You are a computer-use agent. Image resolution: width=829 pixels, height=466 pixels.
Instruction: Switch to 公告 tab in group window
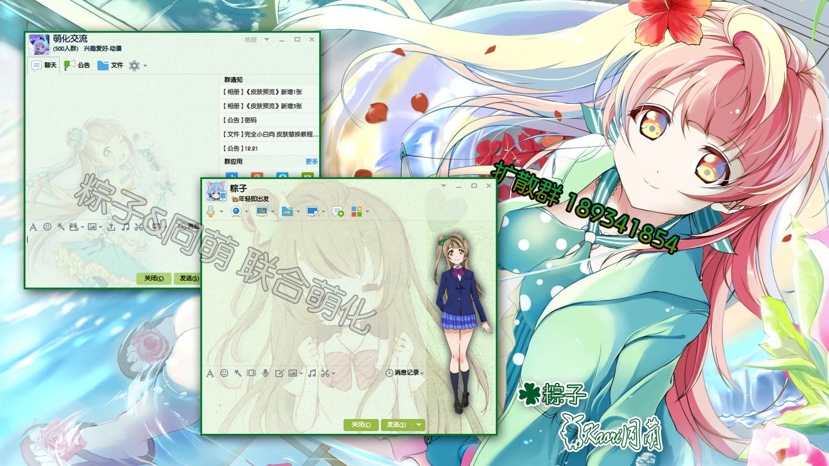77,65
